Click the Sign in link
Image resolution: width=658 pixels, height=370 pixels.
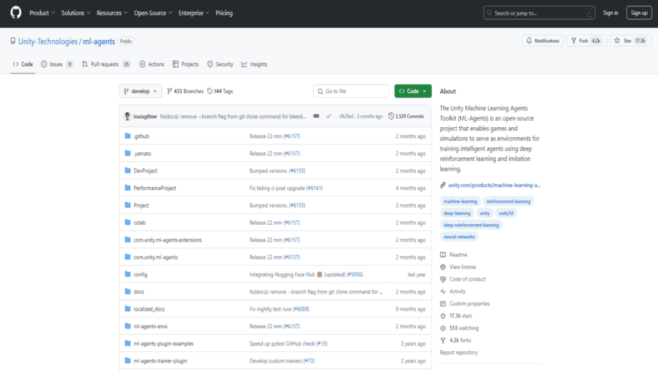click(x=610, y=13)
